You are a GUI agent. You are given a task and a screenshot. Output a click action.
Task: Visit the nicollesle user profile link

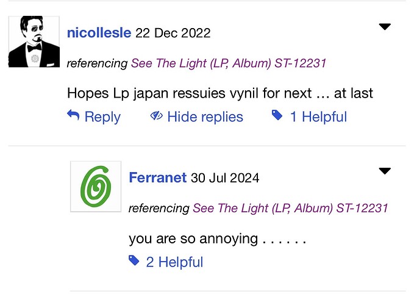(x=99, y=33)
